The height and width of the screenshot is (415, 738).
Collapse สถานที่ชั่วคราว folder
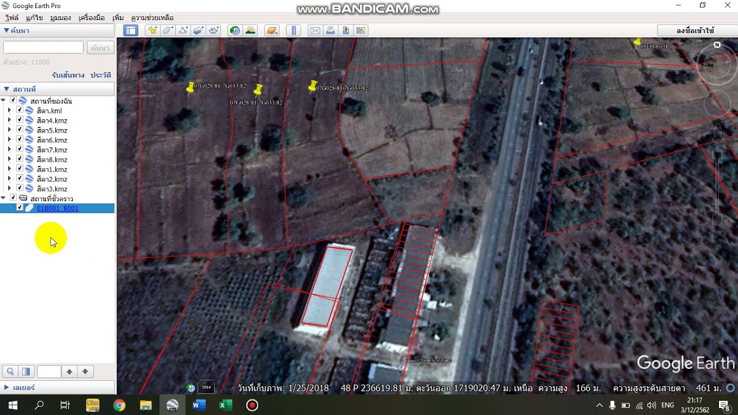(3, 198)
